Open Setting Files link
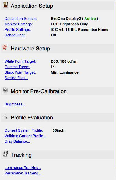Viewport: 116px width, 180px height. (x=16, y=78)
